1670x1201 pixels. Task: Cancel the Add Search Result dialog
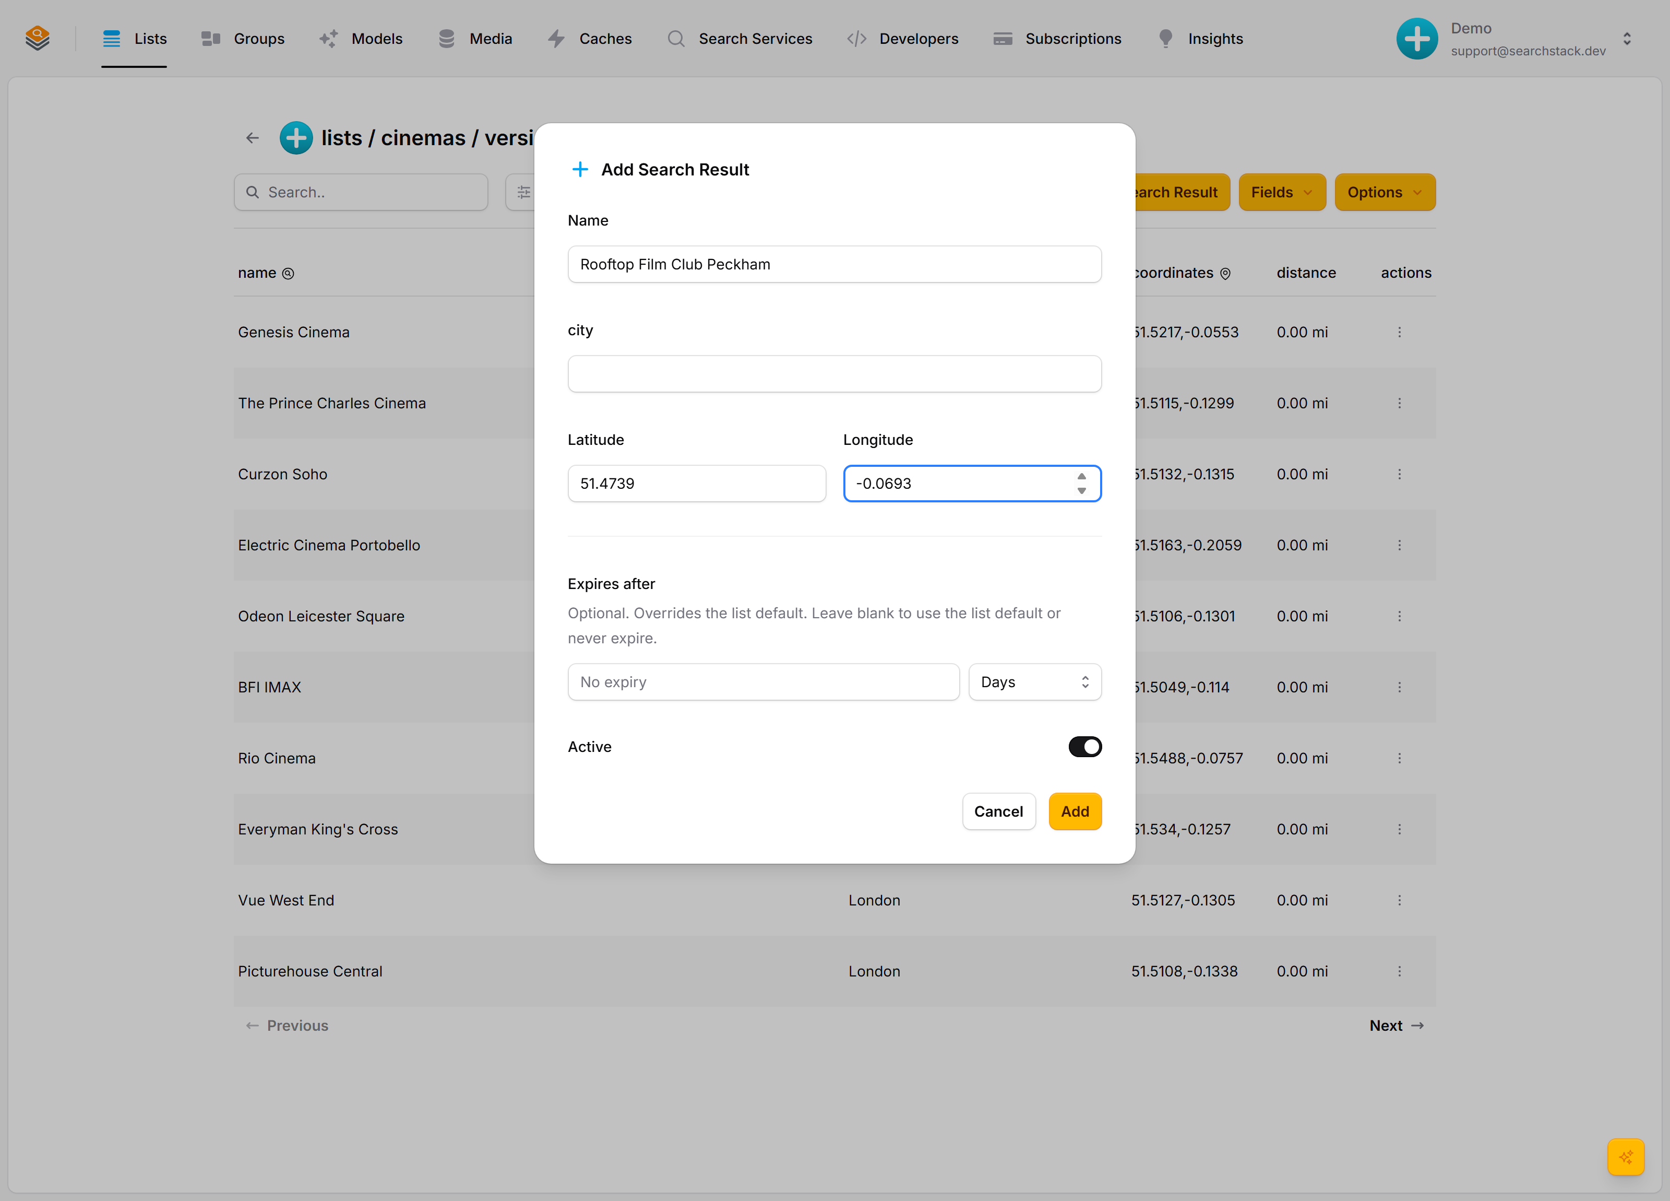click(x=998, y=811)
